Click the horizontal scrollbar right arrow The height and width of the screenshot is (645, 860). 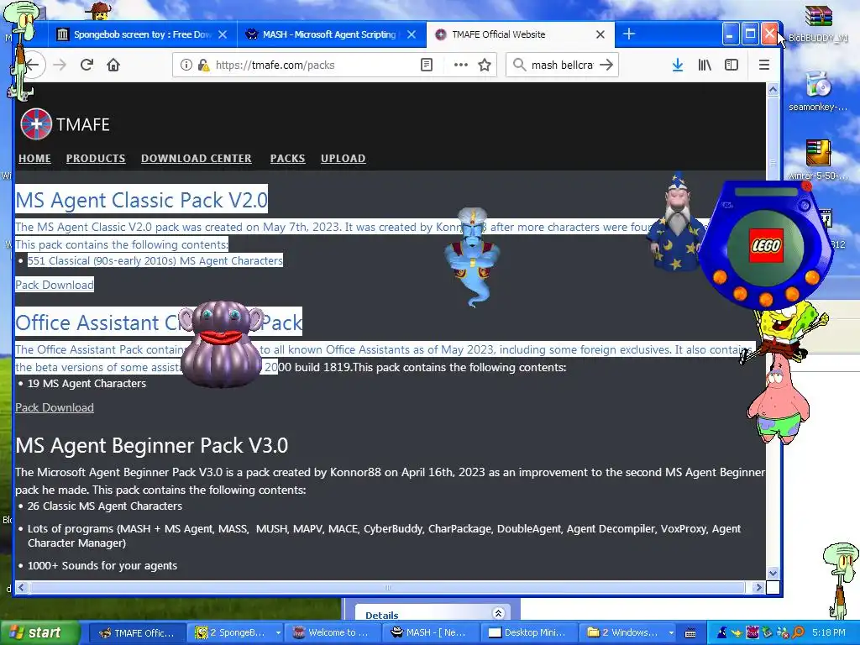tap(758, 587)
